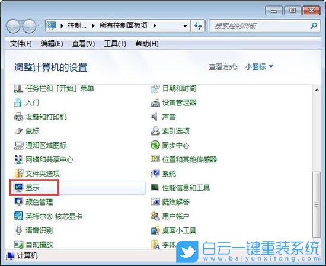The width and height of the screenshot is (326, 266).
Task: Expand arrow after 所有控制面板项 breadcrumb
Action: pyautogui.click(x=155, y=26)
